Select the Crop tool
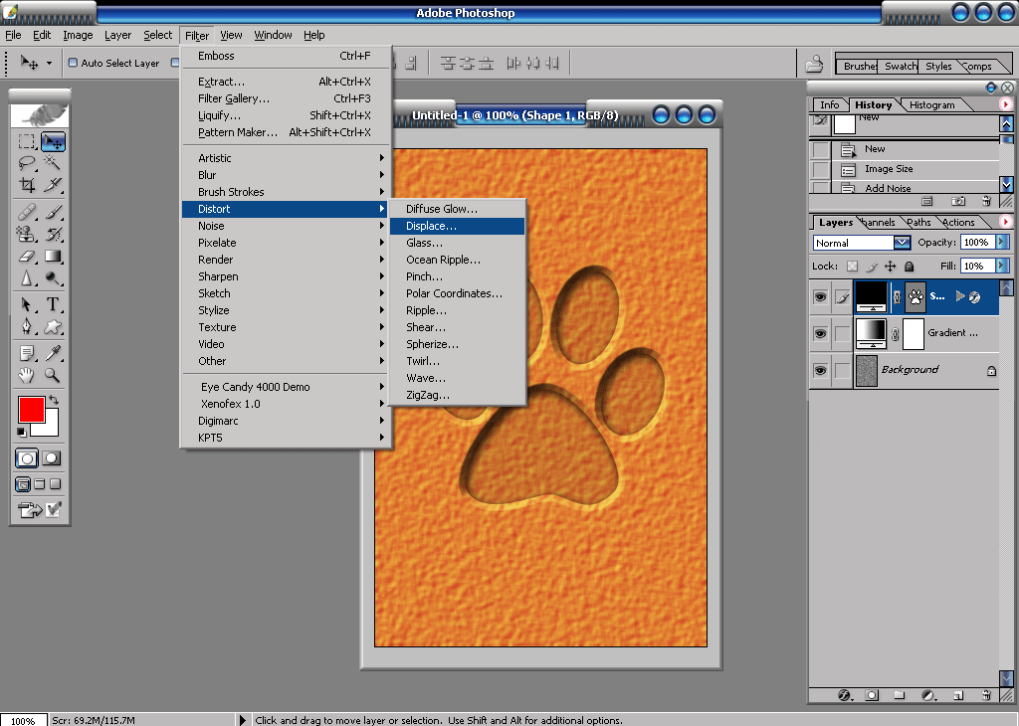 27,185
